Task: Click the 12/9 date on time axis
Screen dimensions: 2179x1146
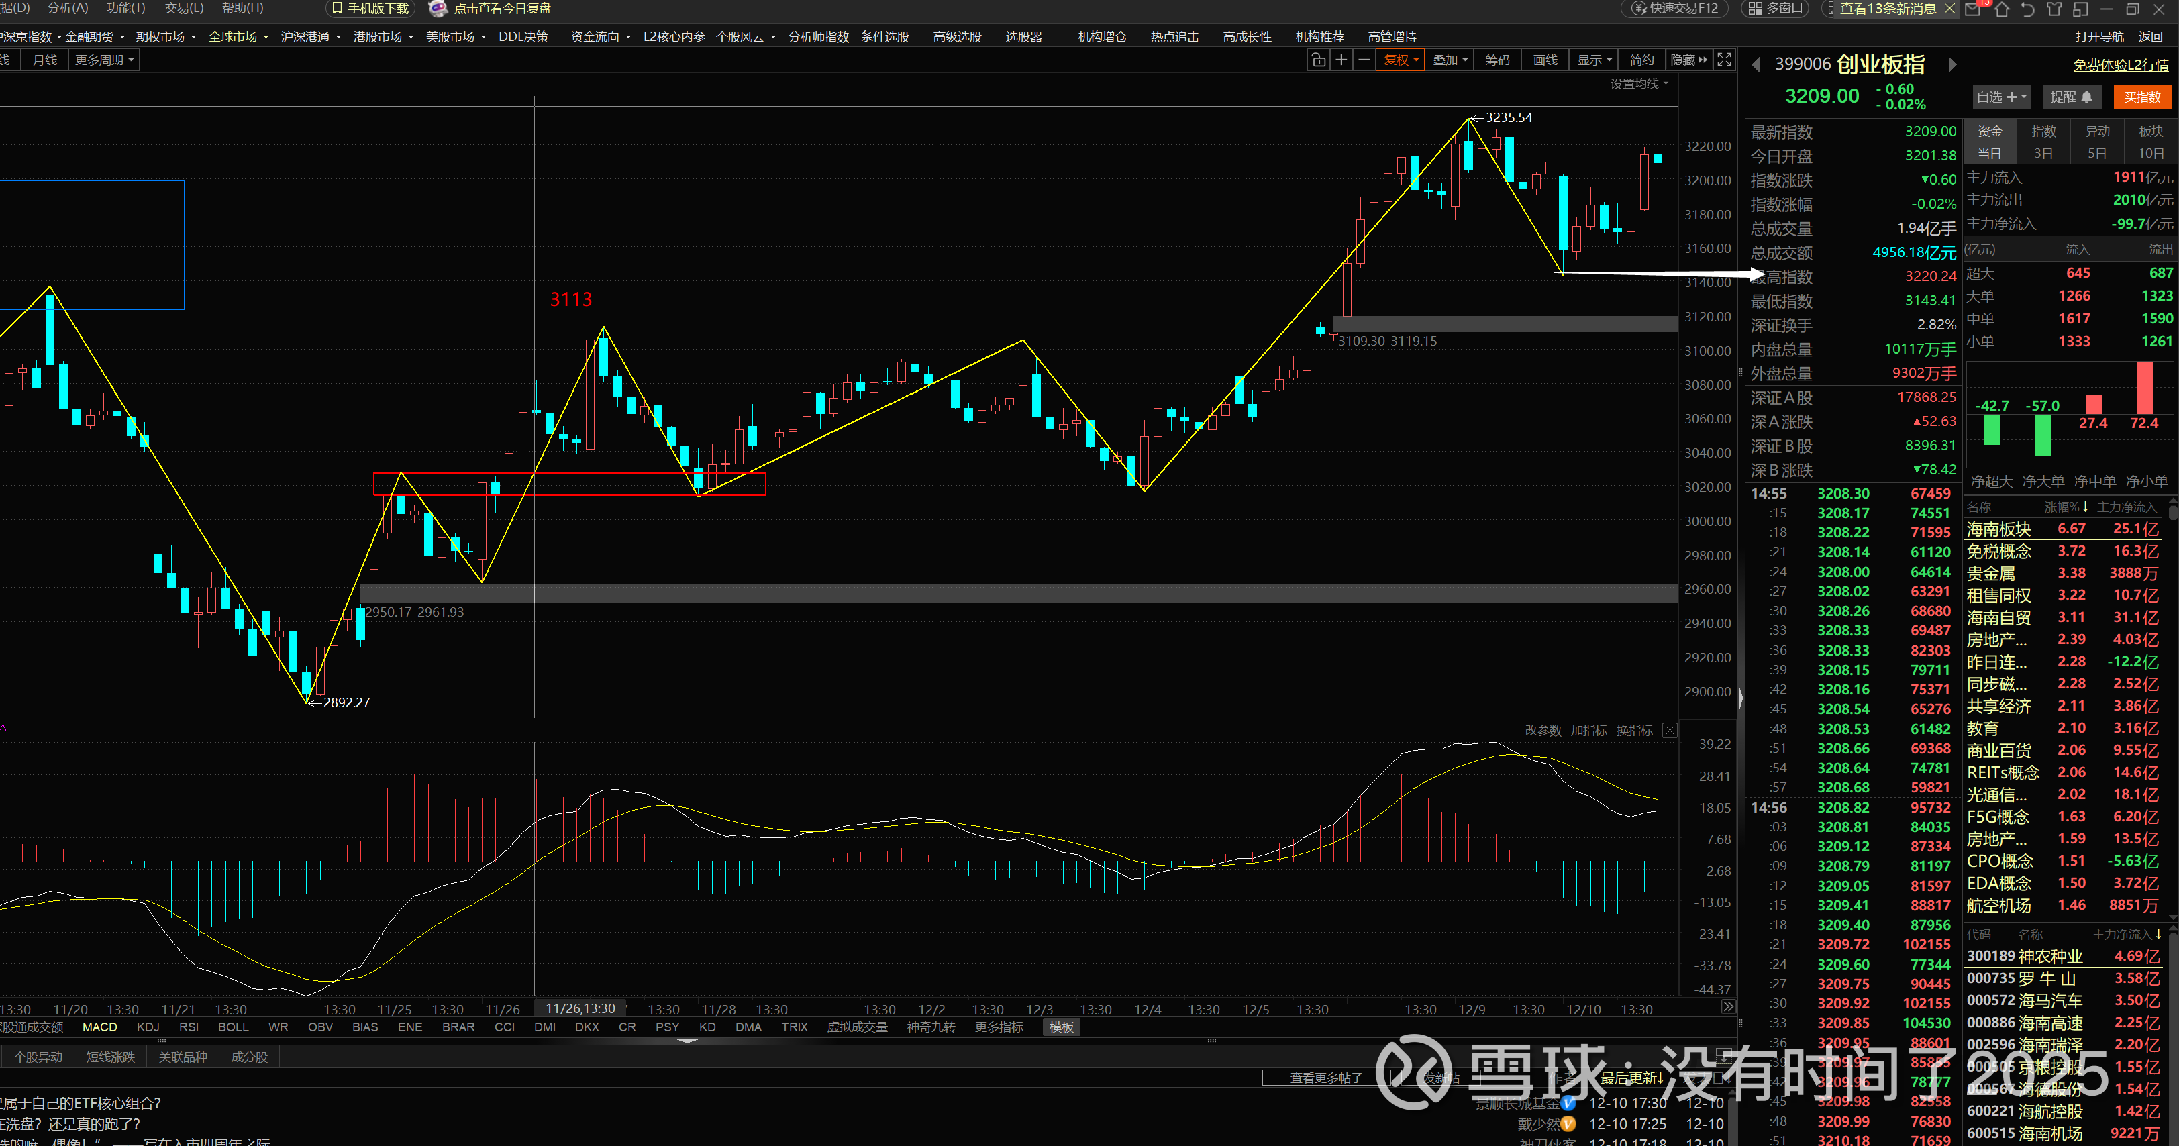Action: 1472,1009
